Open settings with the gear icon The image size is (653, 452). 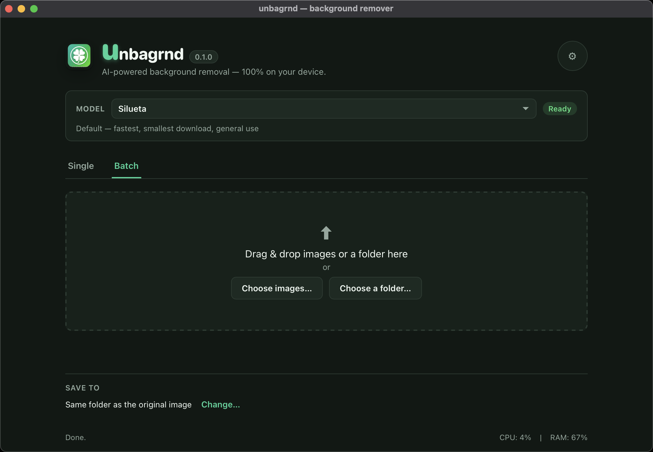572,56
